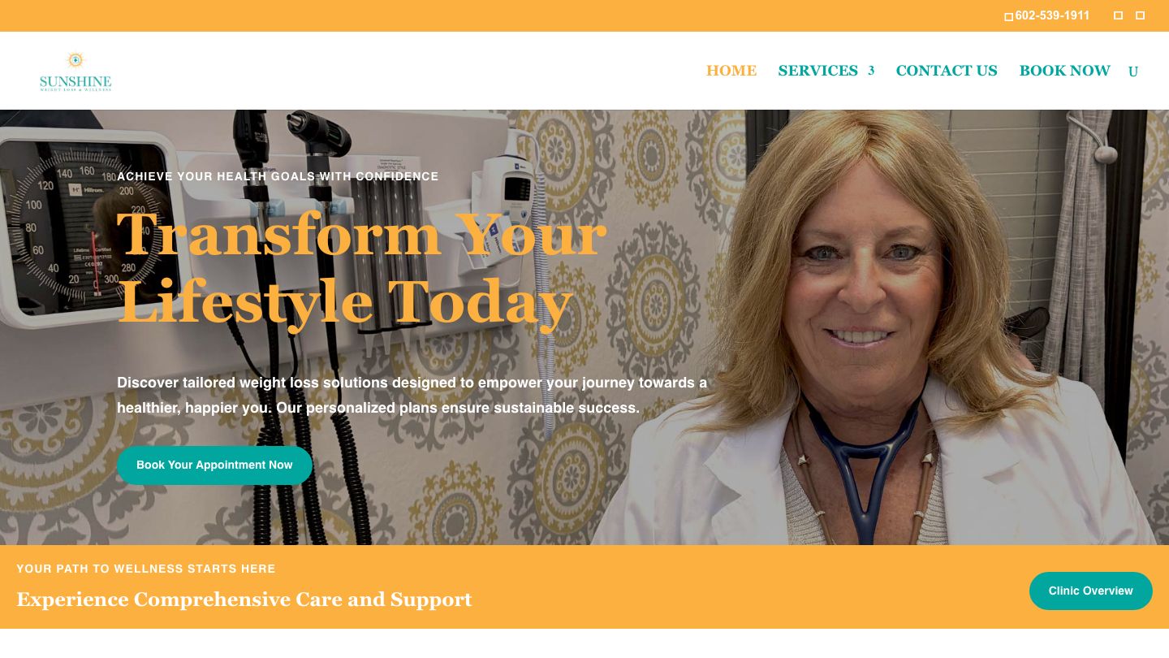Click Book Your Appointment Now button

(214, 465)
